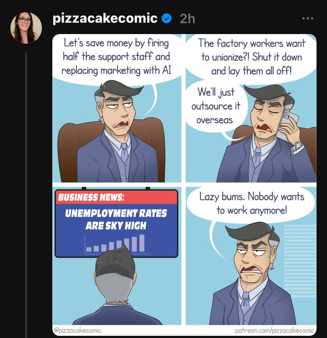Click the 2h post timestamp
327x338 pixels.
pyautogui.click(x=187, y=19)
